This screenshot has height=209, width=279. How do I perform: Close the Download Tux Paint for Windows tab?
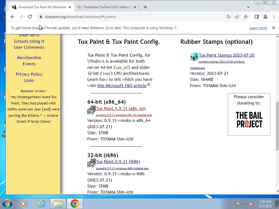[x=70, y=7]
